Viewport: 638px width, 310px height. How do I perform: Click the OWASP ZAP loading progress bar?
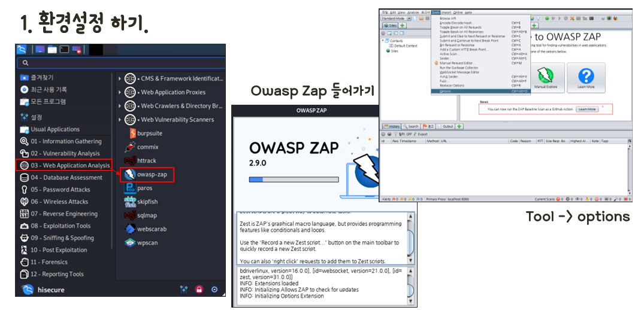click(294, 179)
